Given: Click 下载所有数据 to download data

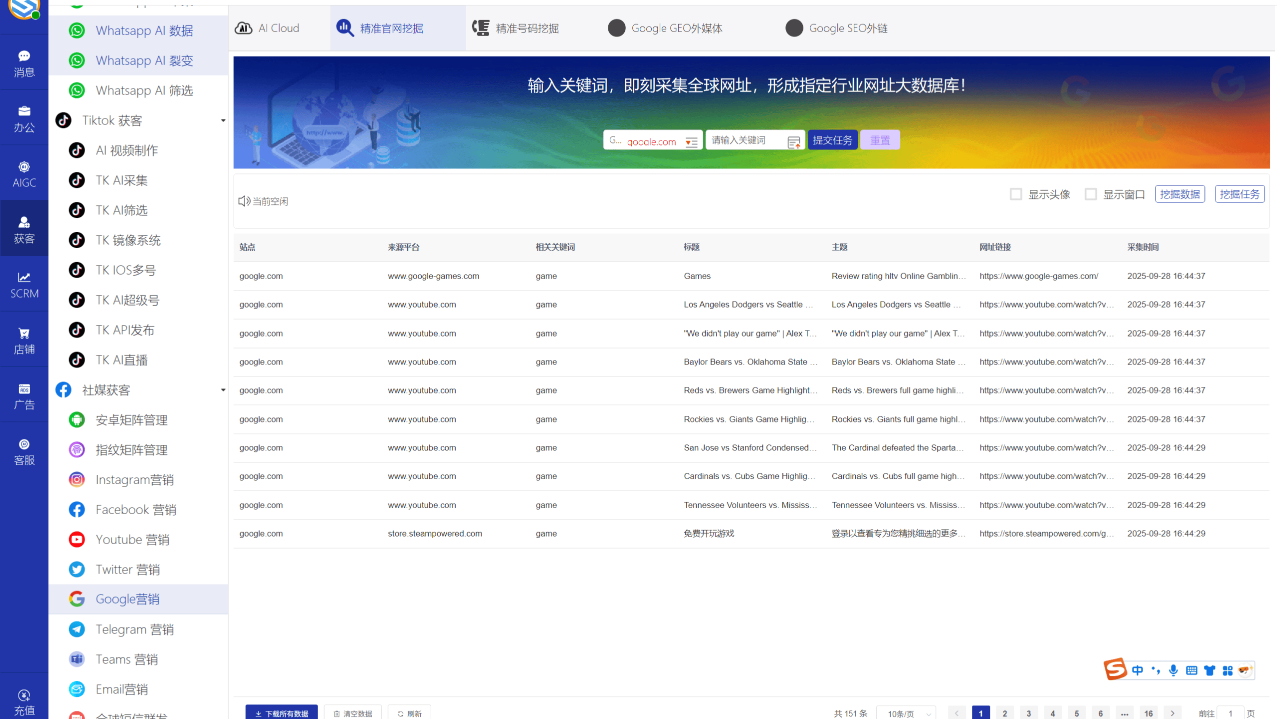Looking at the screenshot, I should (x=282, y=713).
